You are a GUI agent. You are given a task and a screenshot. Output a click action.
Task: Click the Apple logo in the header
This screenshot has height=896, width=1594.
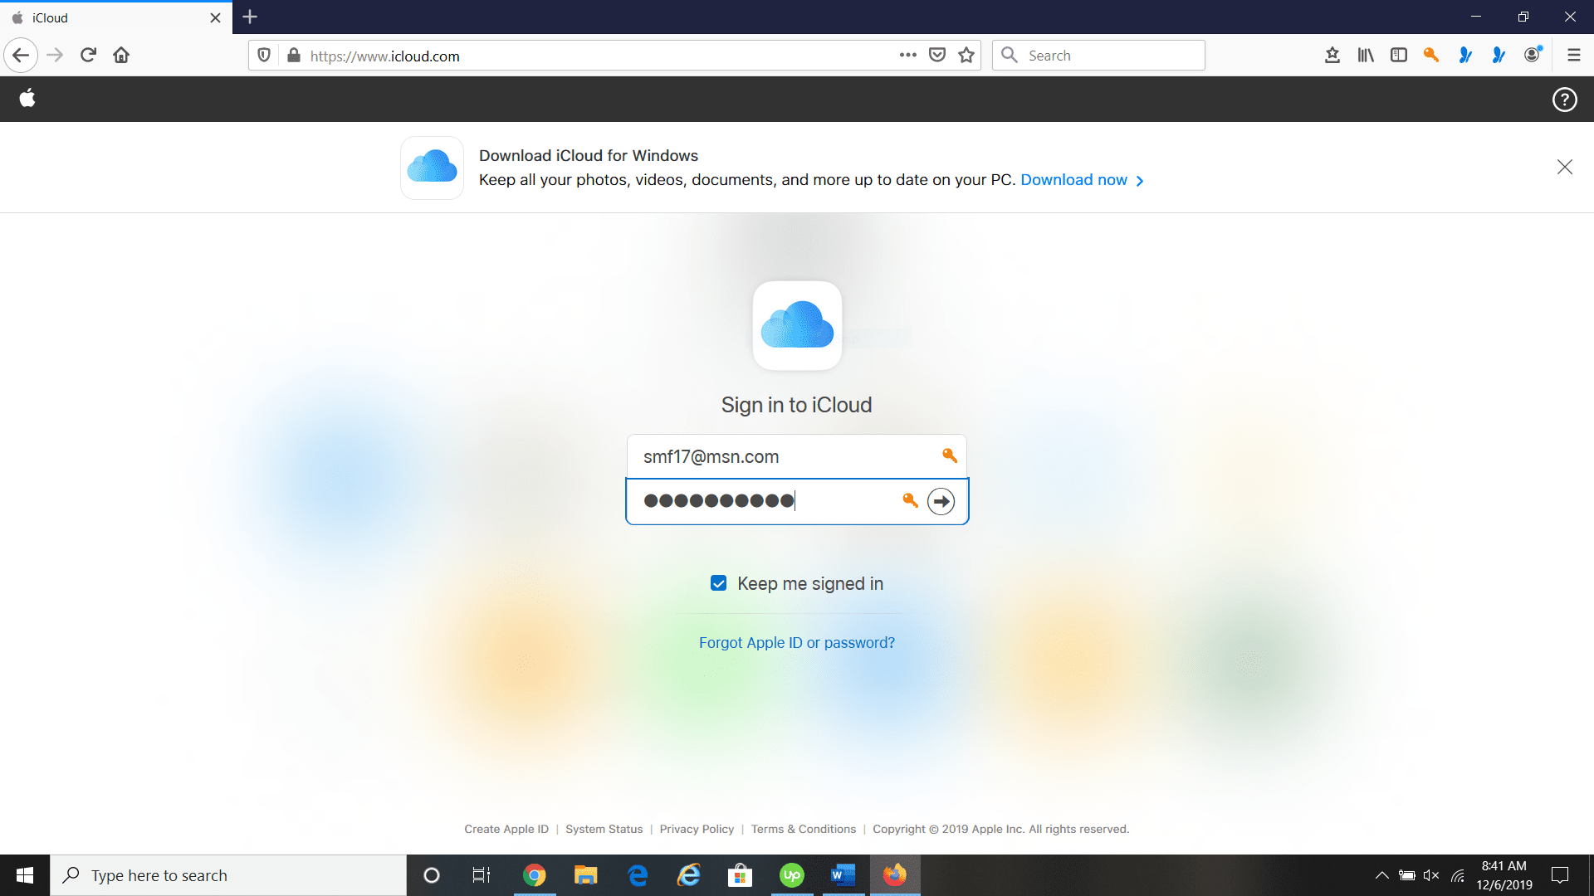27,99
